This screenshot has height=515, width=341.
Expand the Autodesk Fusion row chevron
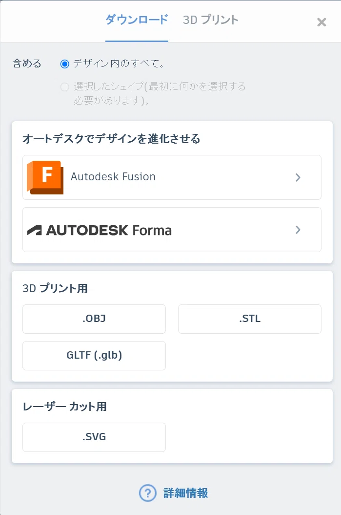(298, 177)
